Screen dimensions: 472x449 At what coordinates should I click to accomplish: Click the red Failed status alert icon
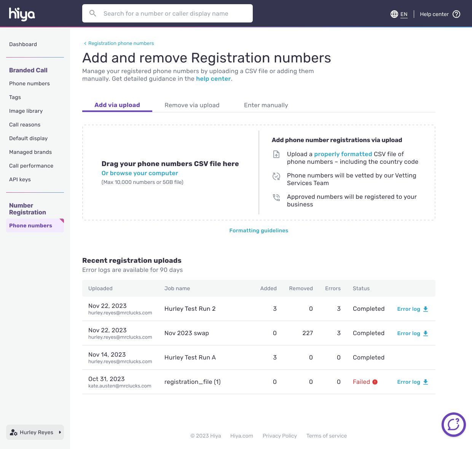pos(375,382)
